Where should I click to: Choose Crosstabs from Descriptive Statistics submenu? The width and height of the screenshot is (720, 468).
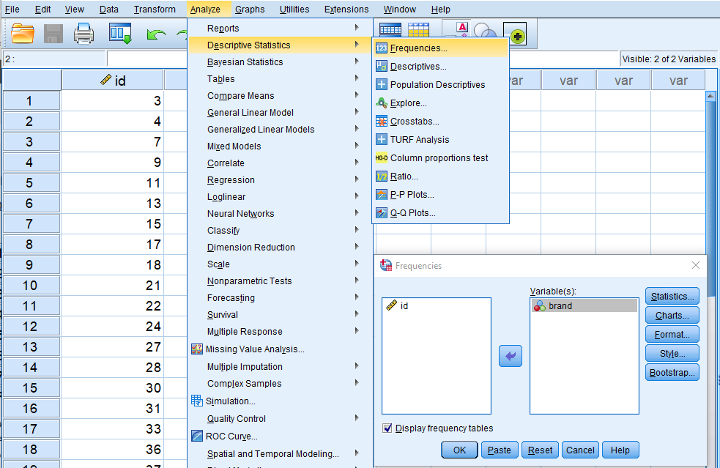click(415, 122)
